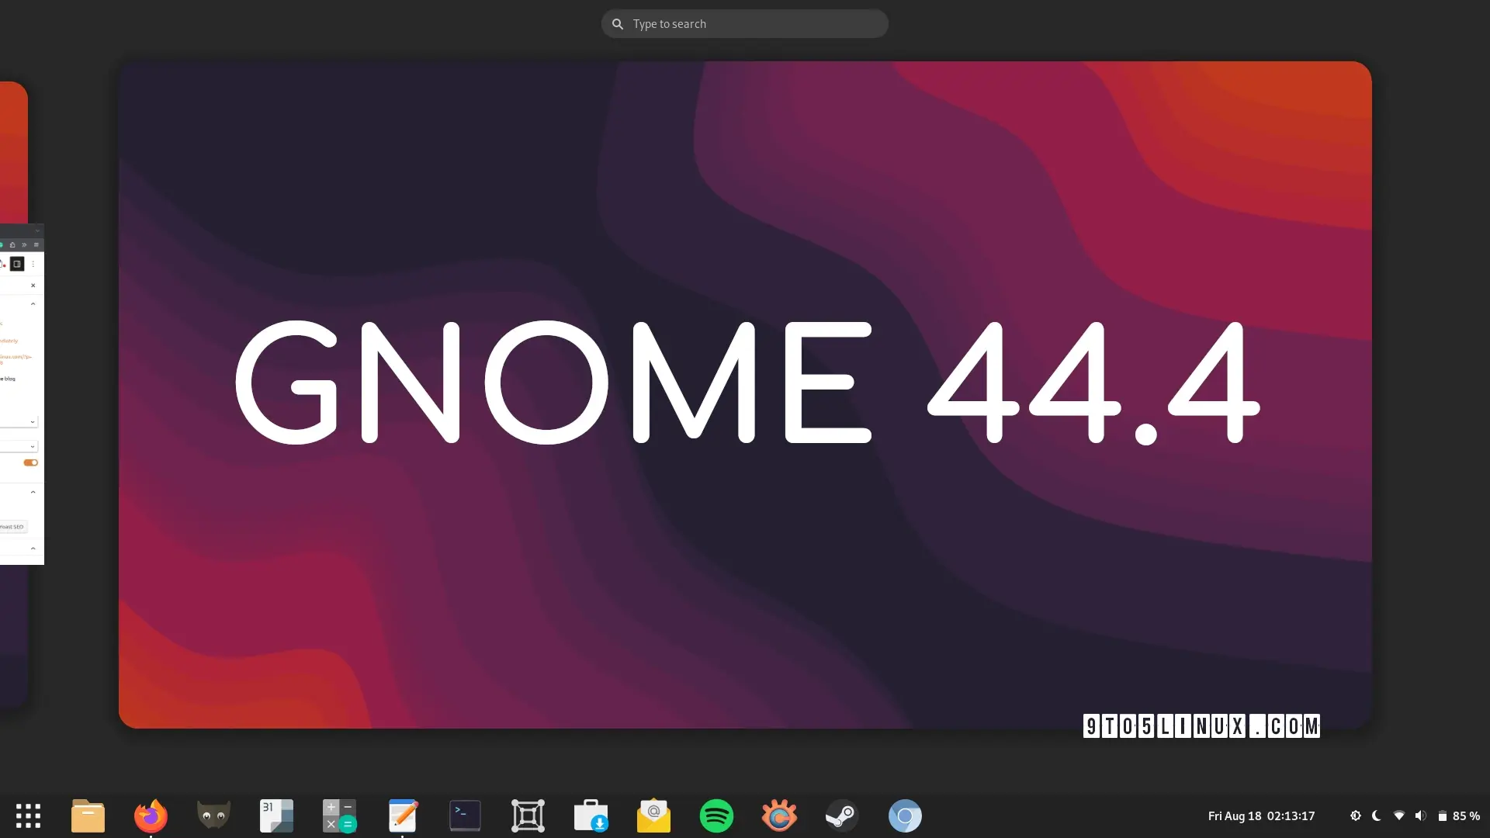
Task: Open the dropdown directly above the orange switch
Action: click(19, 446)
